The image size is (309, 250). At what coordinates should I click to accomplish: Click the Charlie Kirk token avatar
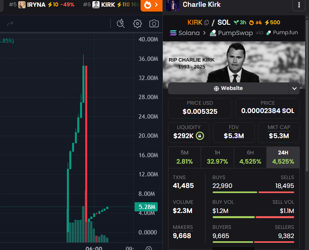coord(173,6)
